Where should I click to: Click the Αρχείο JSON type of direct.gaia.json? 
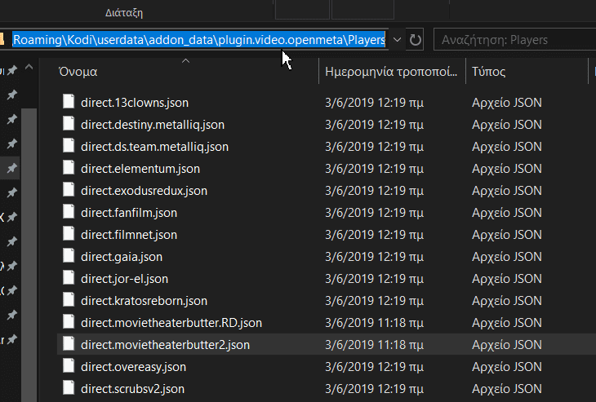pyautogui.click(x=507, y=257)
